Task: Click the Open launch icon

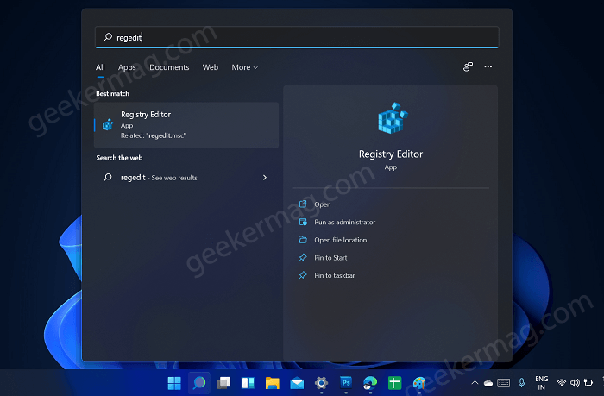Action: pyautogui.click(x=303, y=204)
